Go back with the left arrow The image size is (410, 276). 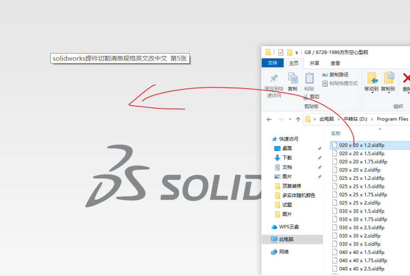click(x=269, y=119)
